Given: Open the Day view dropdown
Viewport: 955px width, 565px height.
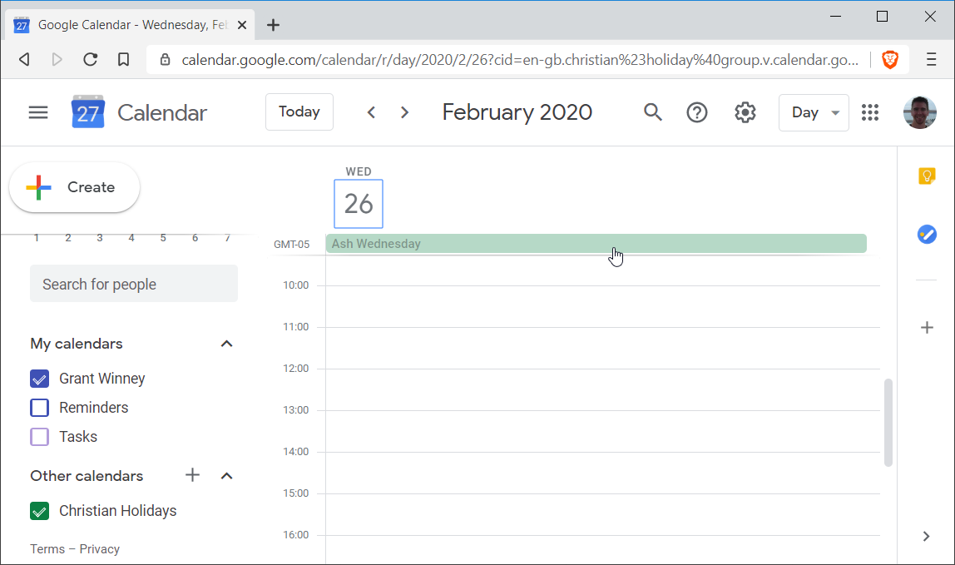Looking at the screenshot, I should coord(814,112).
